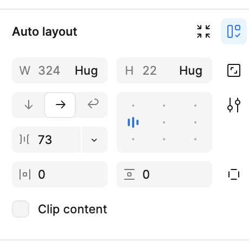Open auto layout advanced settings sliders icon
The height and width of the screenshot is (248, 249).
234,105
